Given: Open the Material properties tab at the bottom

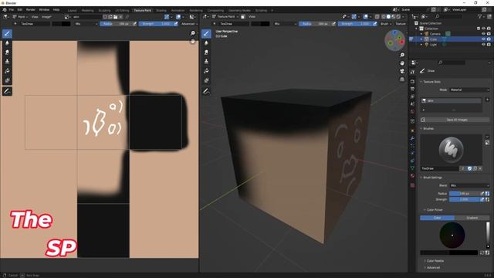Looking at the screenshot, I should (x=412, y=176).
